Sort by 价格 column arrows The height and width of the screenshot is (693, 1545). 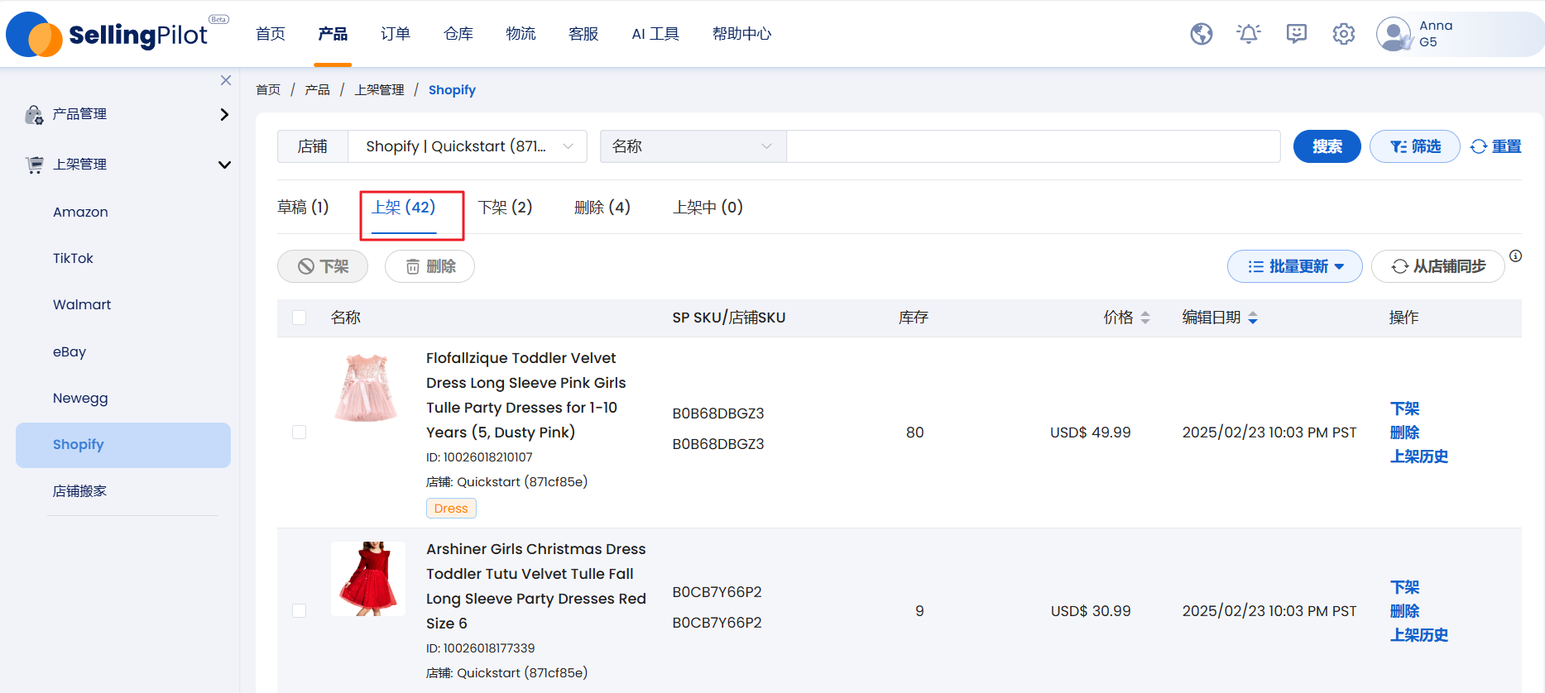click(1145, 318)
